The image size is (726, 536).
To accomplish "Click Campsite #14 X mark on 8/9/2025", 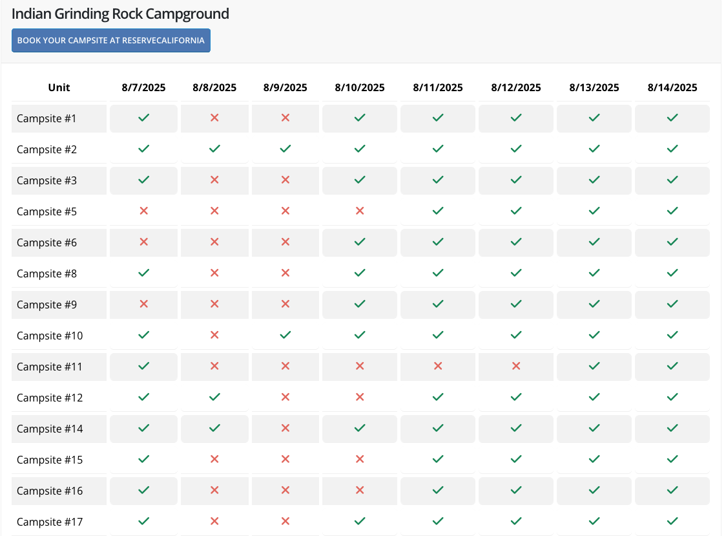I will click(x=285, y=428).
